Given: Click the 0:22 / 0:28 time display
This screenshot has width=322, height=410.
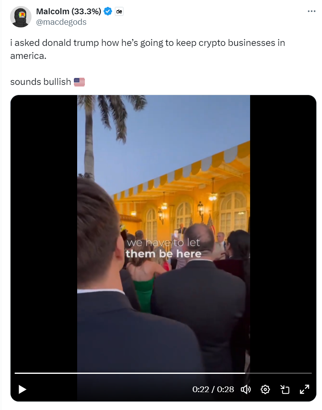Looking at the screenshot, I should coord(213,389).
